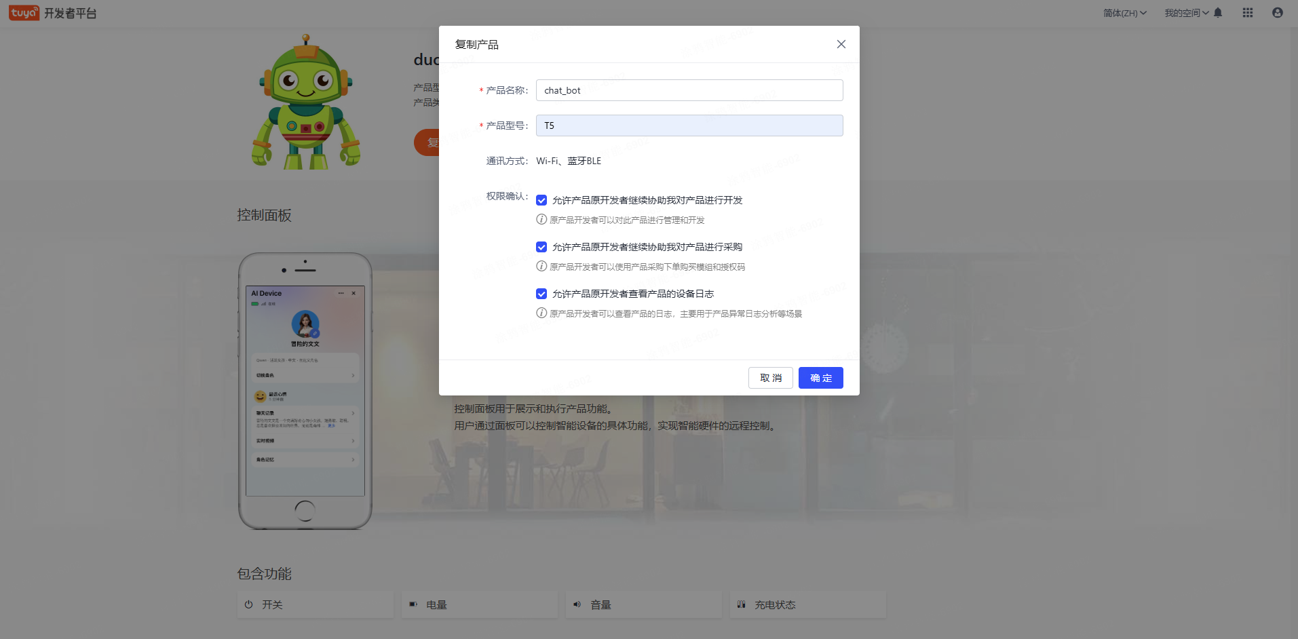Click the 通讯方式 label
1298x639 pixels.
(x=507, y=161)
